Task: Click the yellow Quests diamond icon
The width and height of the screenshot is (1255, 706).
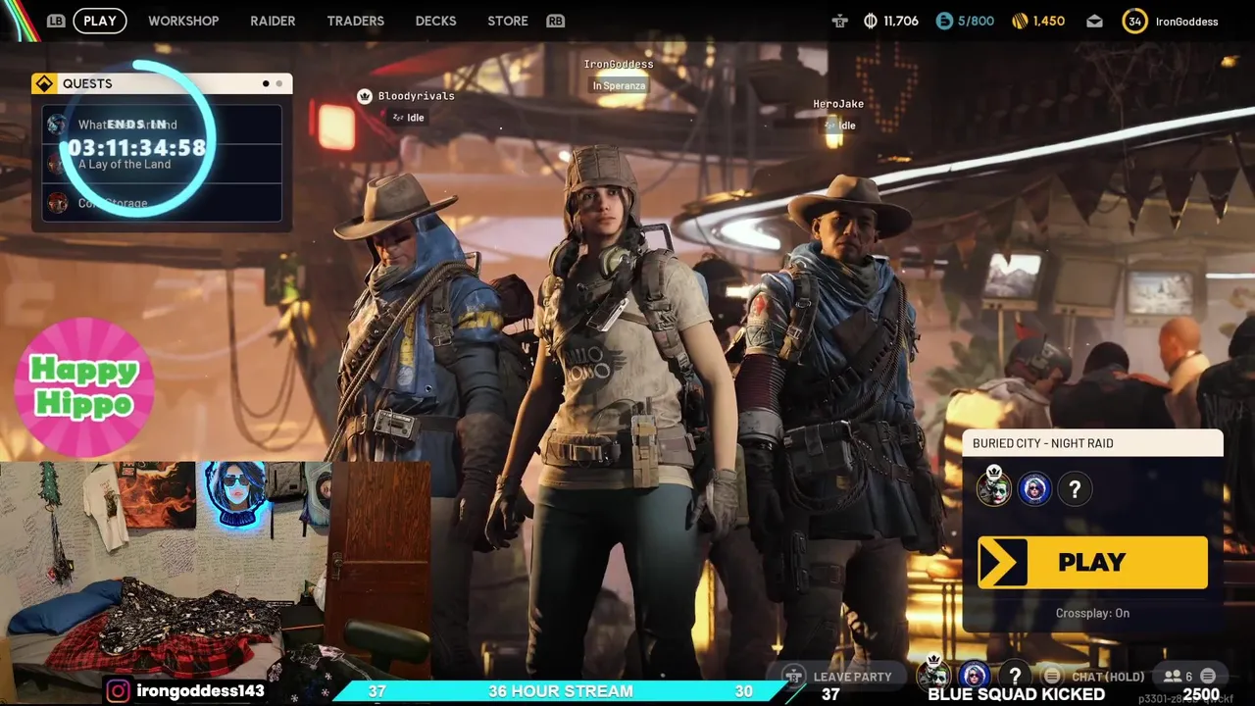Action: pos(44,83)
